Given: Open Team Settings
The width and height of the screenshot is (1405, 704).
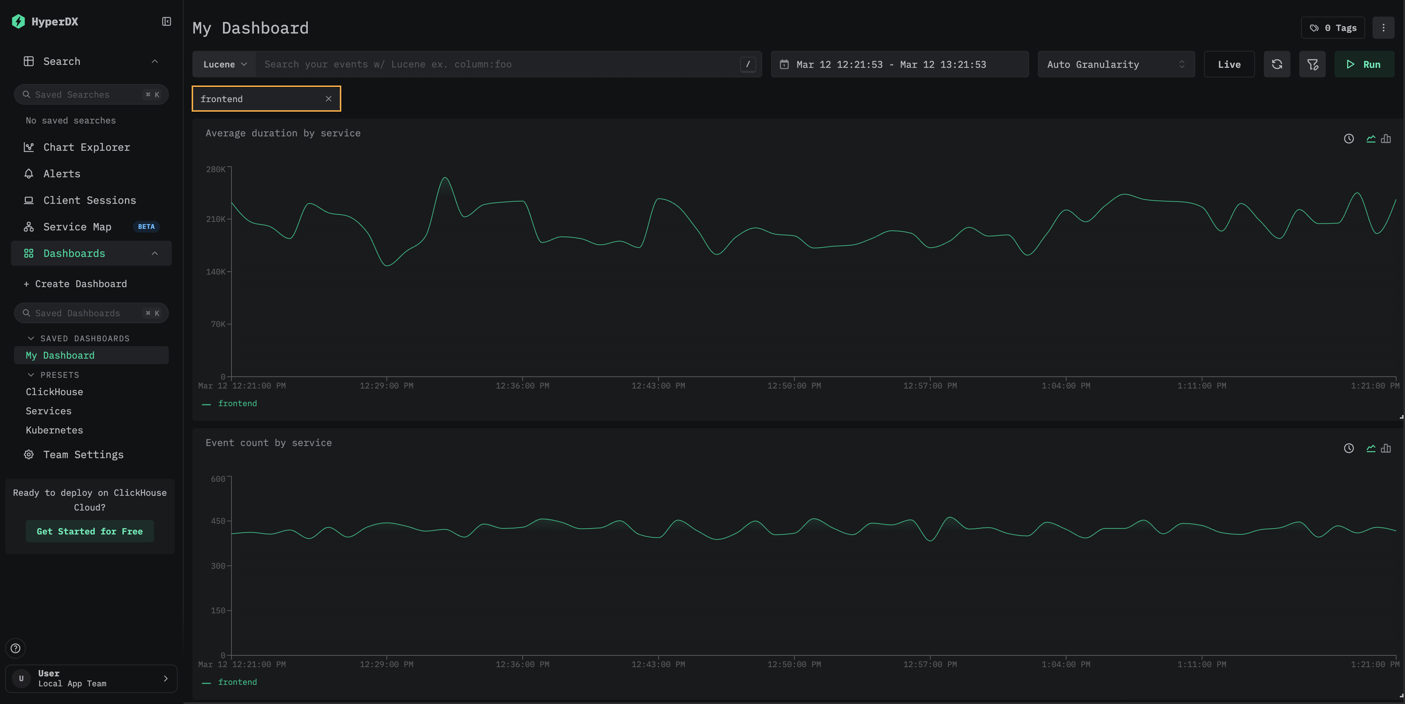Looking at the screenshot, I should click(x=83, y=454).
